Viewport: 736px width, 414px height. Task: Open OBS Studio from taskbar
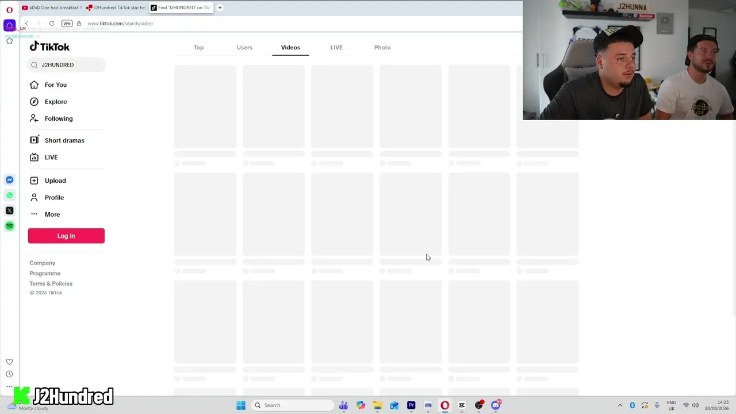[479, 405]
